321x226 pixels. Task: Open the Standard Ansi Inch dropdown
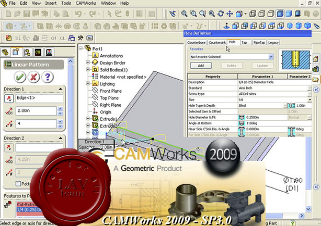click(x=309, y=88)
